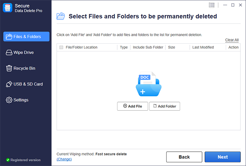Minimize the application window
The image size is (246, 166).
[225, 5]
